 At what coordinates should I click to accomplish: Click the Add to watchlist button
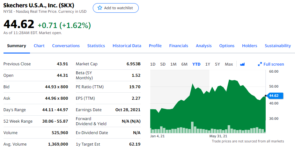click(116, 8)
